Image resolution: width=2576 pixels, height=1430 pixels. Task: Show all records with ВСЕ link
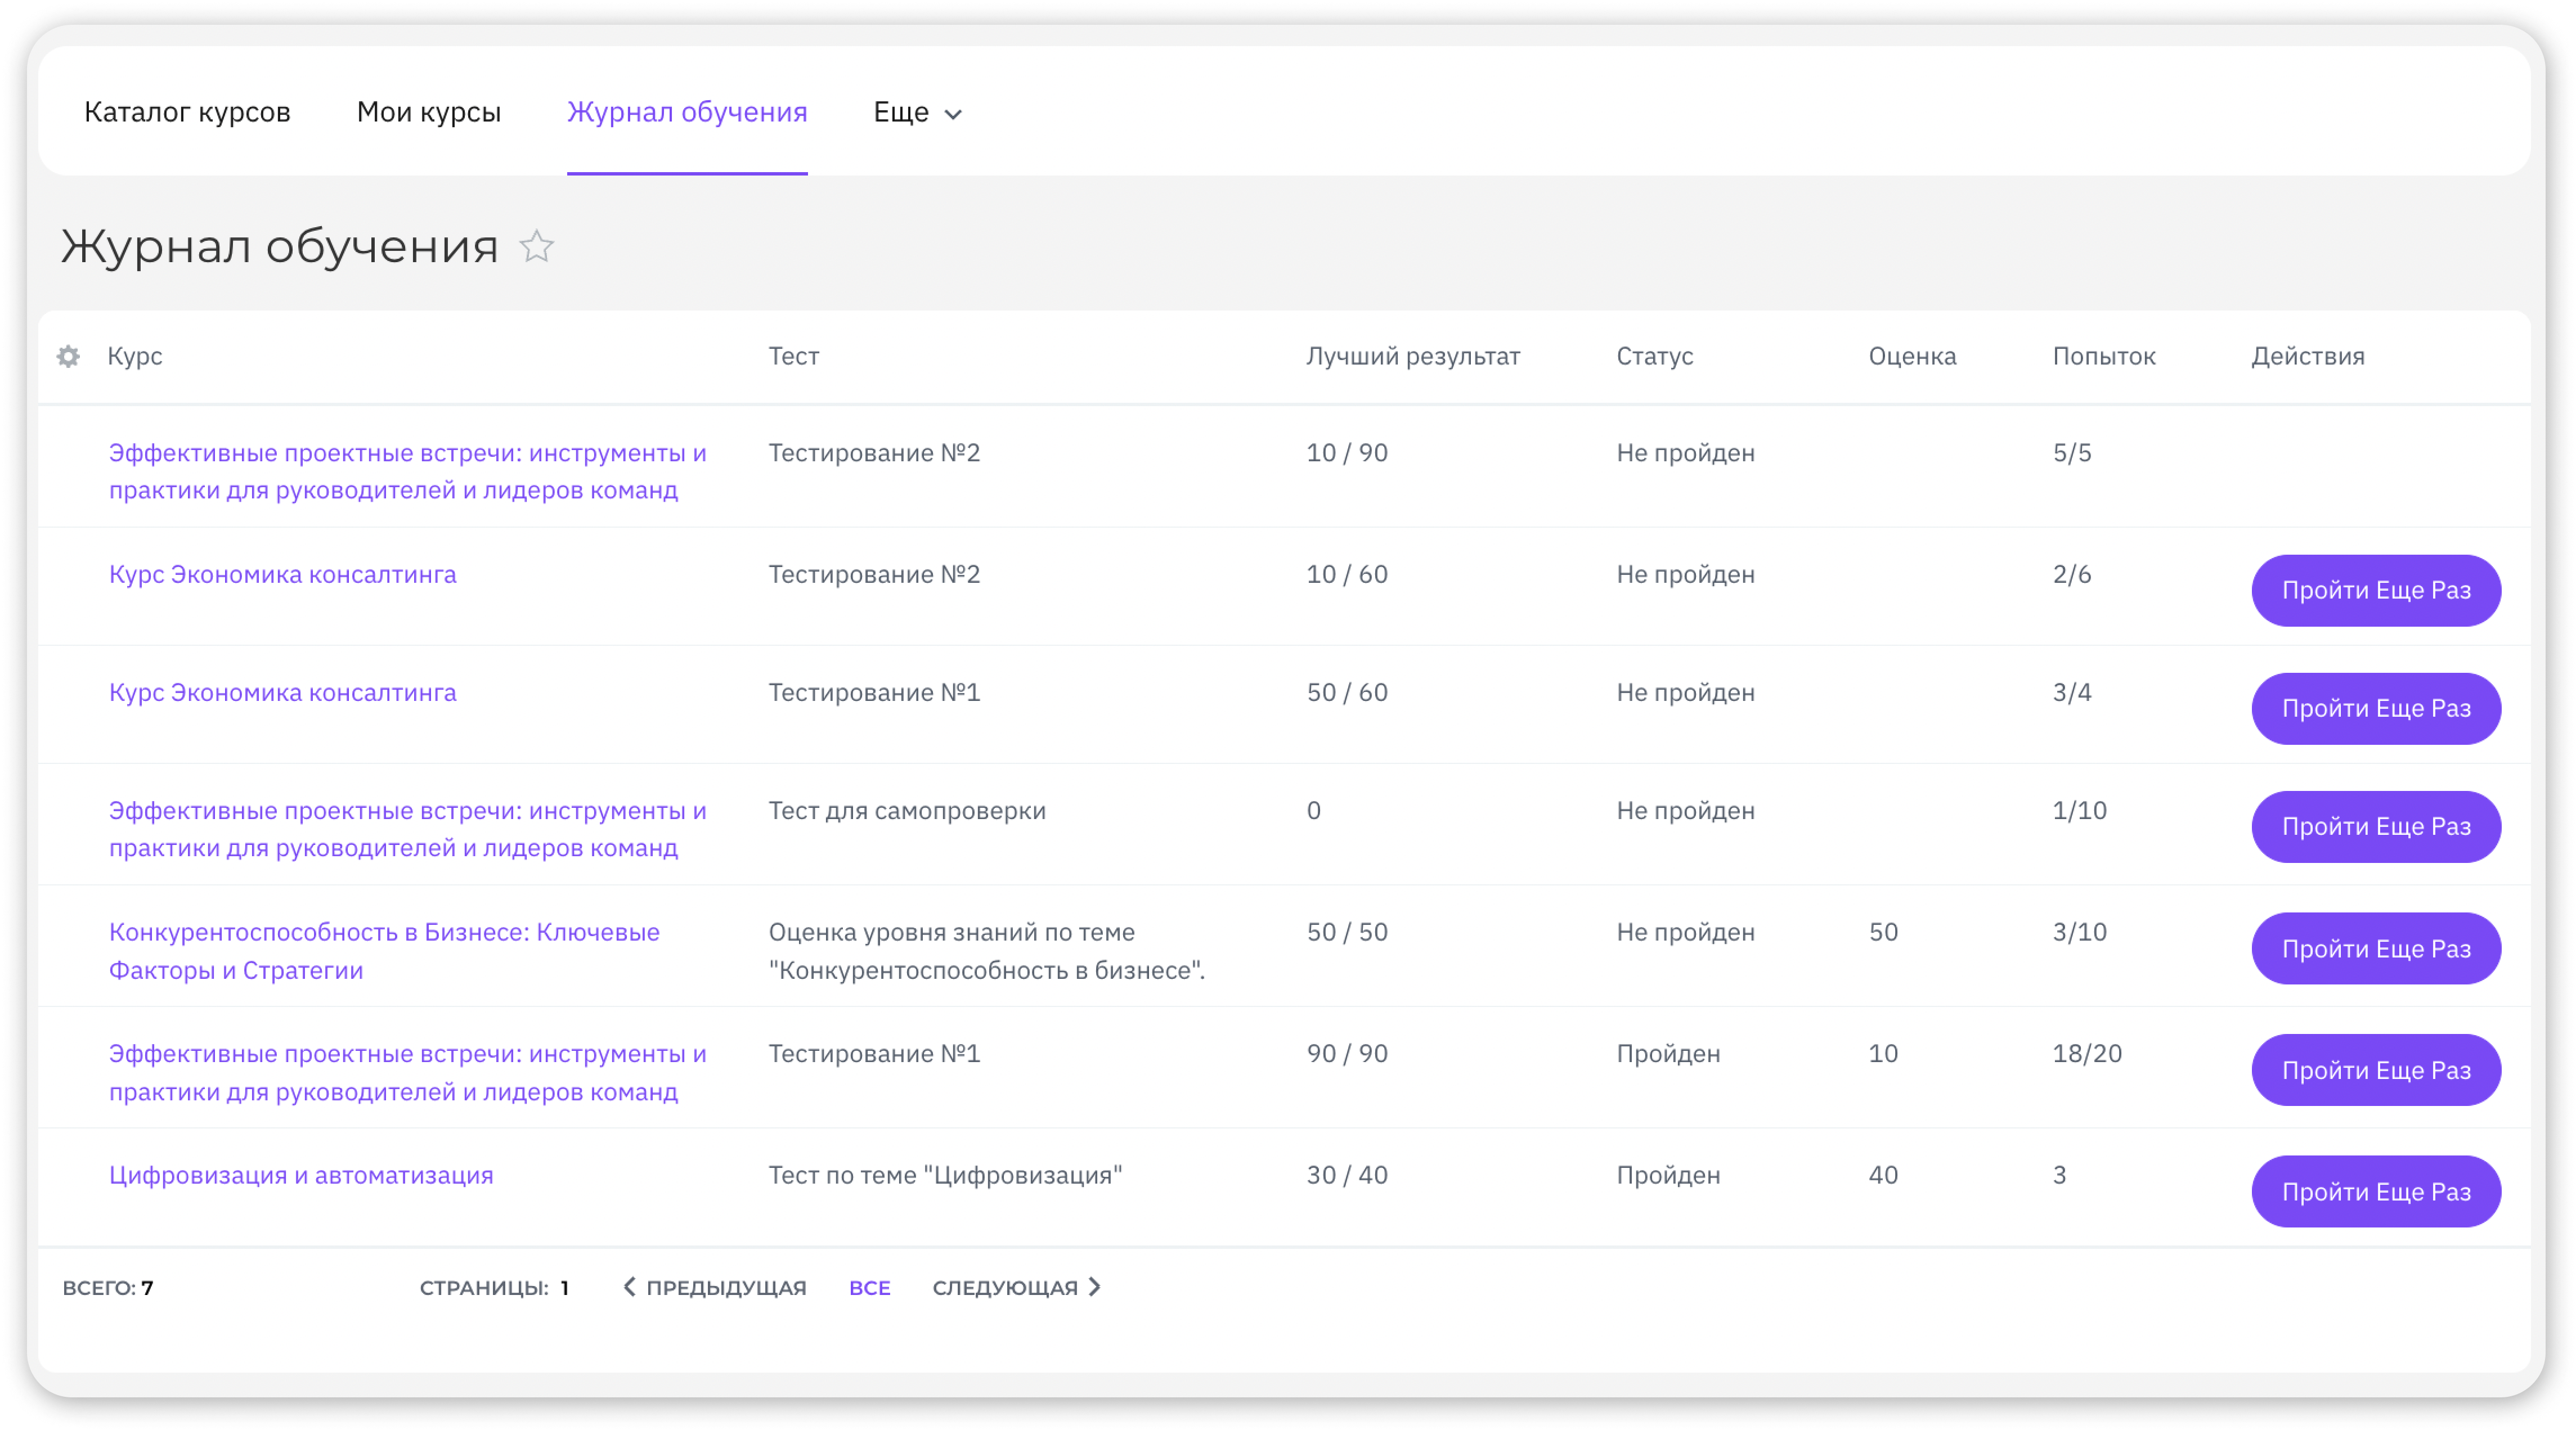coord(869,1287)
